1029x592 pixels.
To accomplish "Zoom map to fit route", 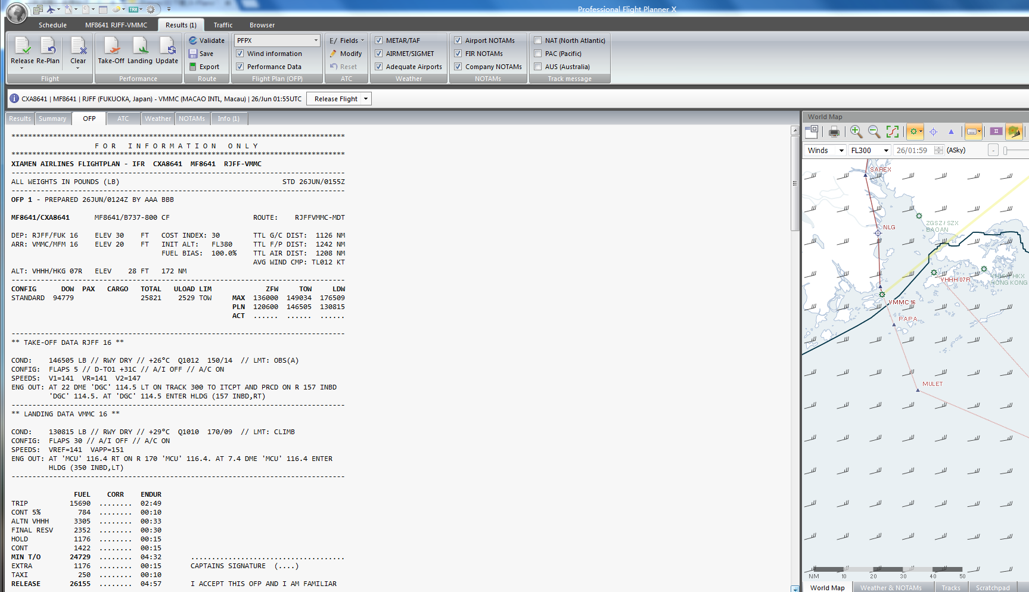I will [893, 132].
